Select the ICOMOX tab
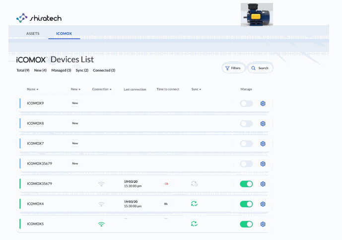This screenshot has width=342, height=240. pos(64,34)
